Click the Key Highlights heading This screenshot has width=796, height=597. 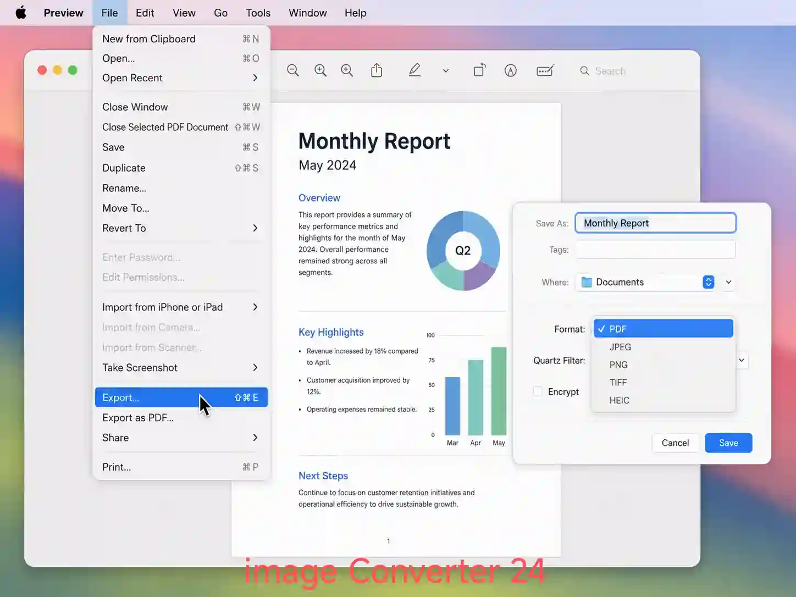331,332
